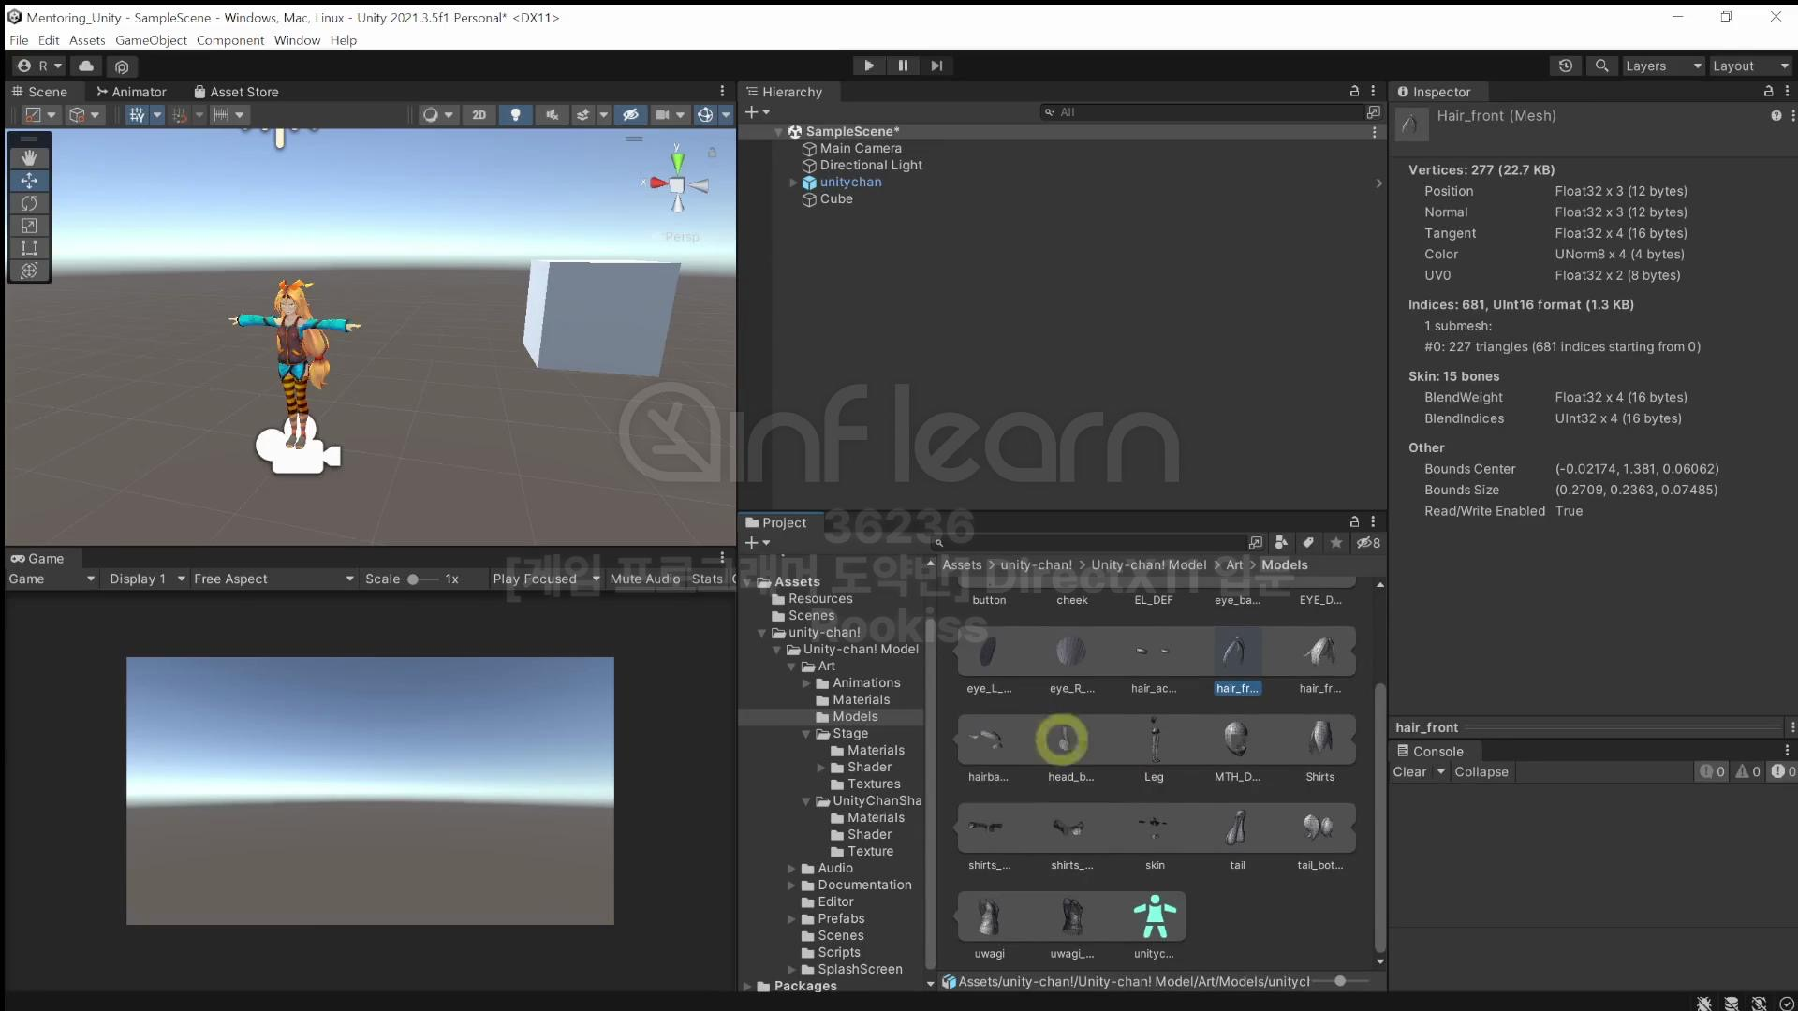Viewport: 1798px width, 1011px height.
Task: Toggle 2D view mode
Action: coord(479,114)
